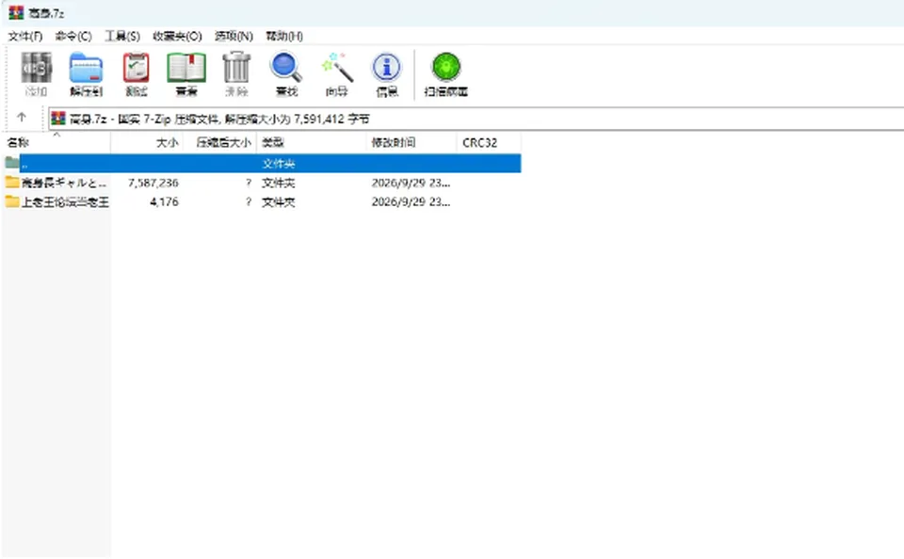Viewport: 904px width, 559px height.
Task: Go up one level with the arrow
Action: pos(22,118)
